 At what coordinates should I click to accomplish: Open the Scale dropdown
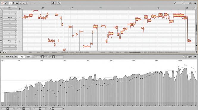(x=10, y=7)
